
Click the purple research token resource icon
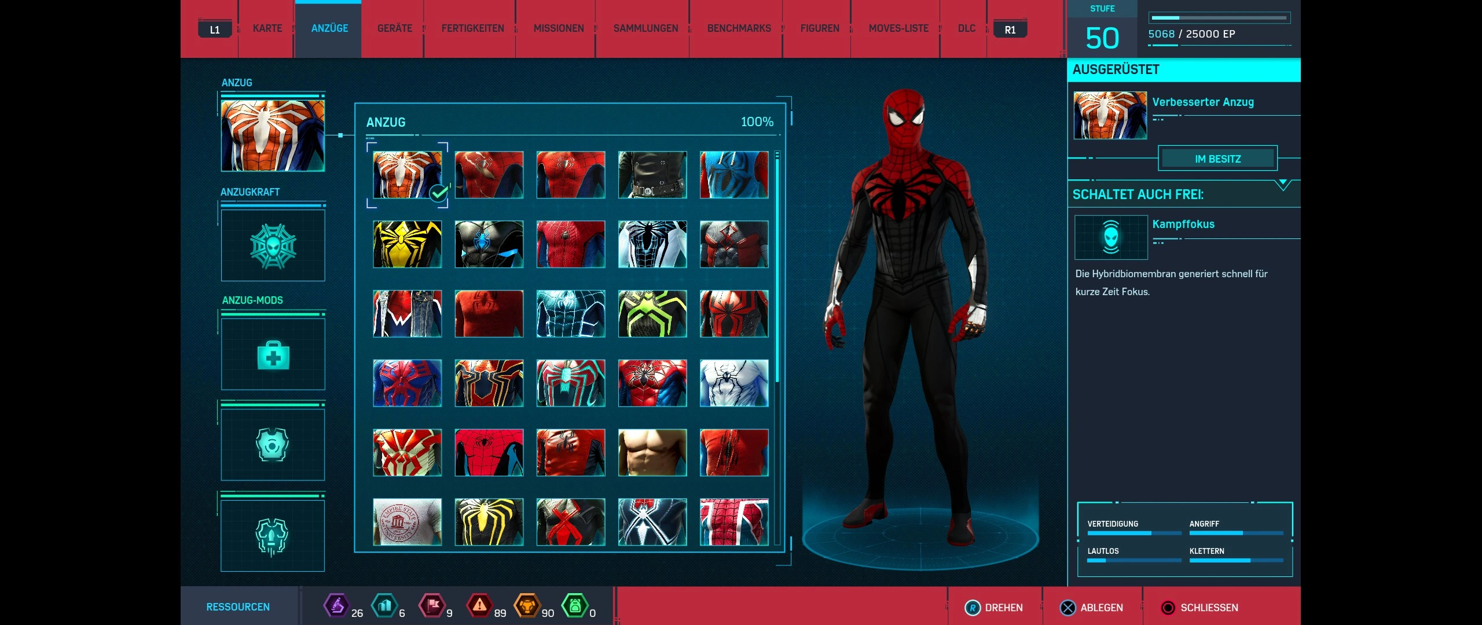pyautogui.click(x=336, y=606)
